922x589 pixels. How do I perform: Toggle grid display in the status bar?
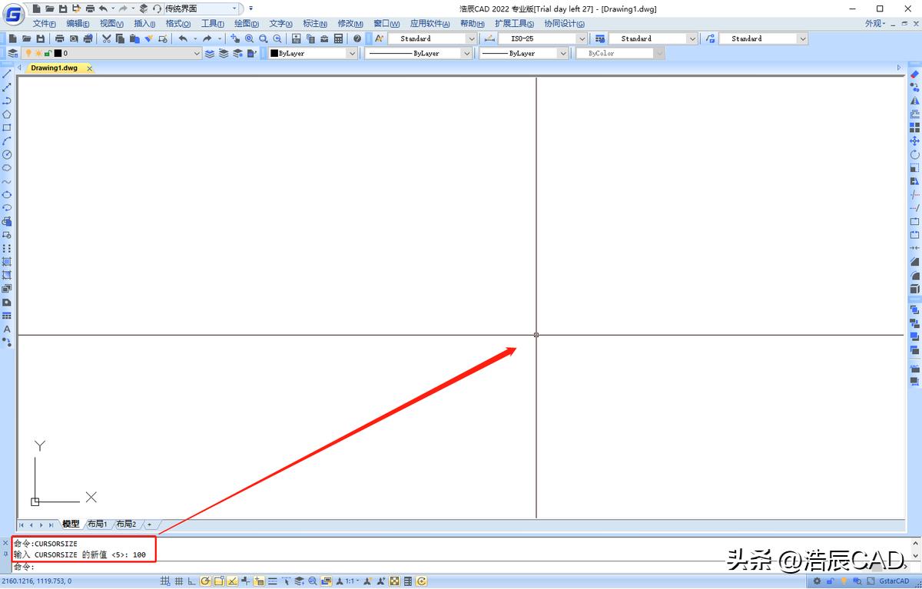coord(178,582)
